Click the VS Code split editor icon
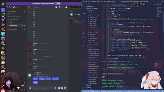164x92 pixels. (160, 4)
